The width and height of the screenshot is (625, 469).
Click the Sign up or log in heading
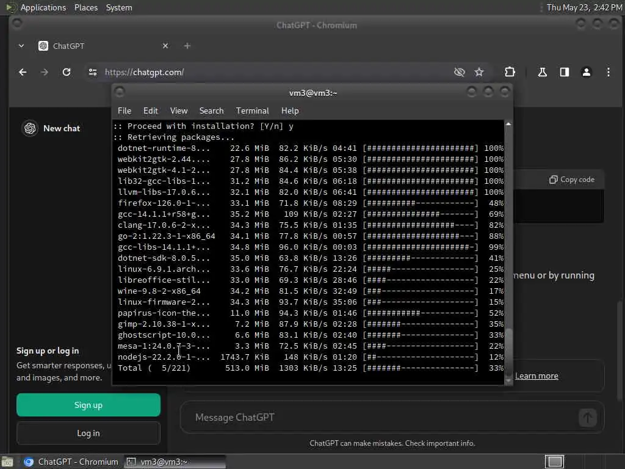point(48,351)
